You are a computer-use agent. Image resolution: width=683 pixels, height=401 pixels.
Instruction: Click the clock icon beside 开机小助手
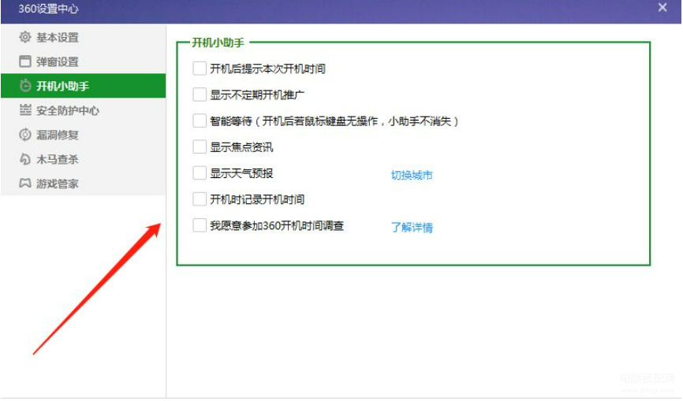point(25,86)
